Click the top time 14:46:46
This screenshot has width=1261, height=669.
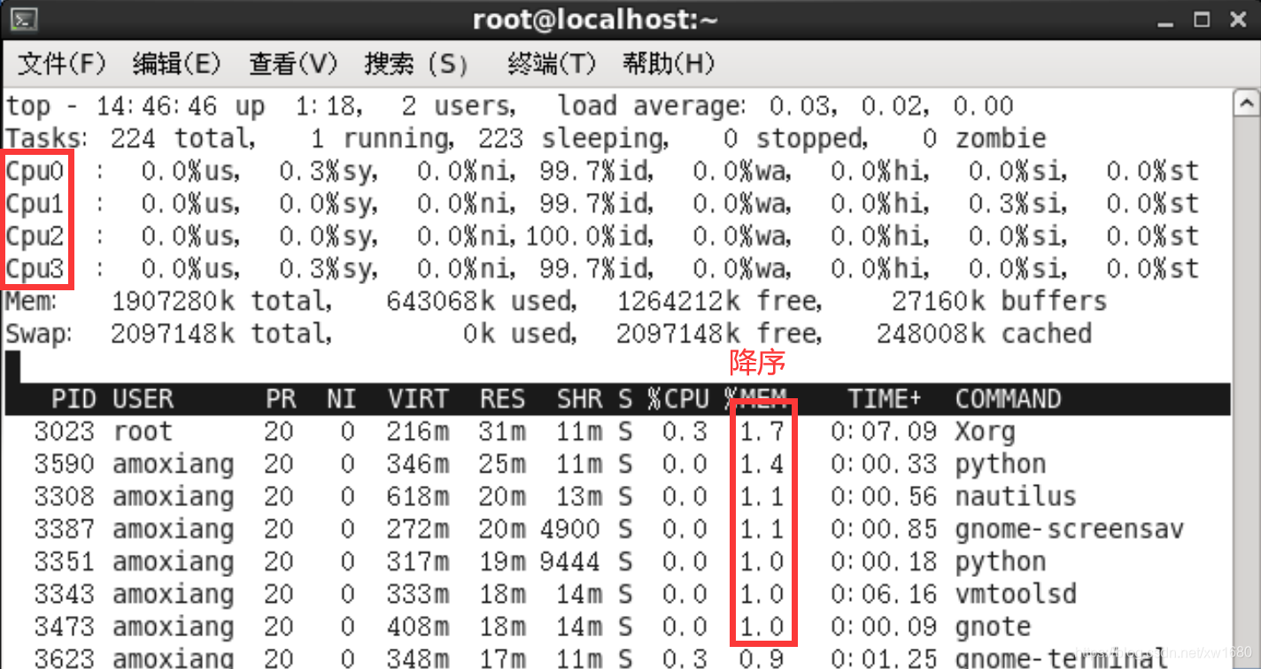157,106
